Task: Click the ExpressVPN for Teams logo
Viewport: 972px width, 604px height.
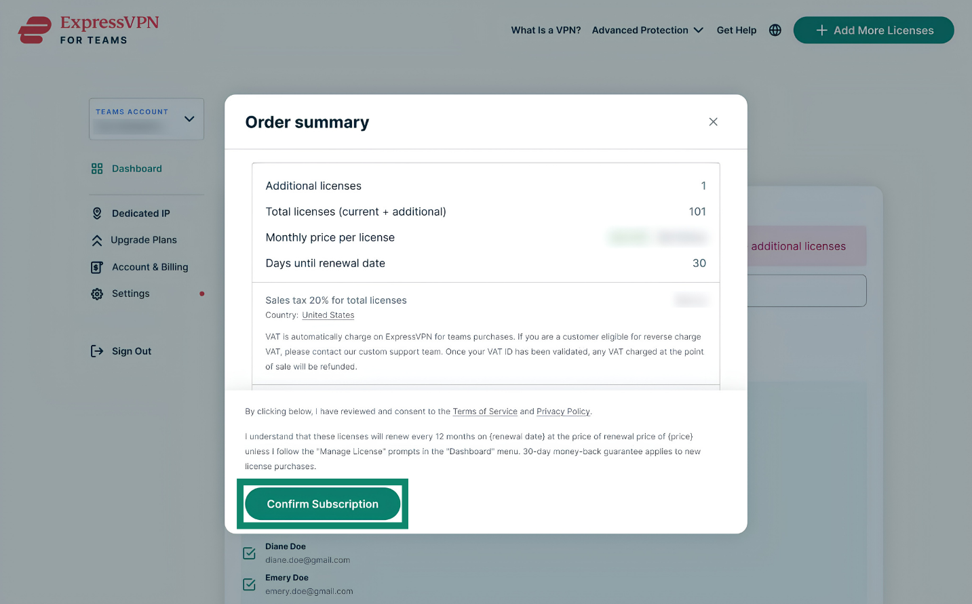Action: click(x=89, y=30)
